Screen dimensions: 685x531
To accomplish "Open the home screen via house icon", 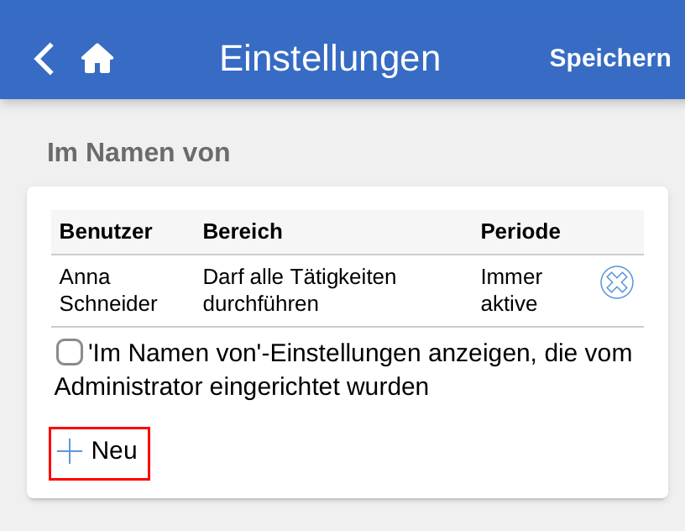I will click(97, 58).
